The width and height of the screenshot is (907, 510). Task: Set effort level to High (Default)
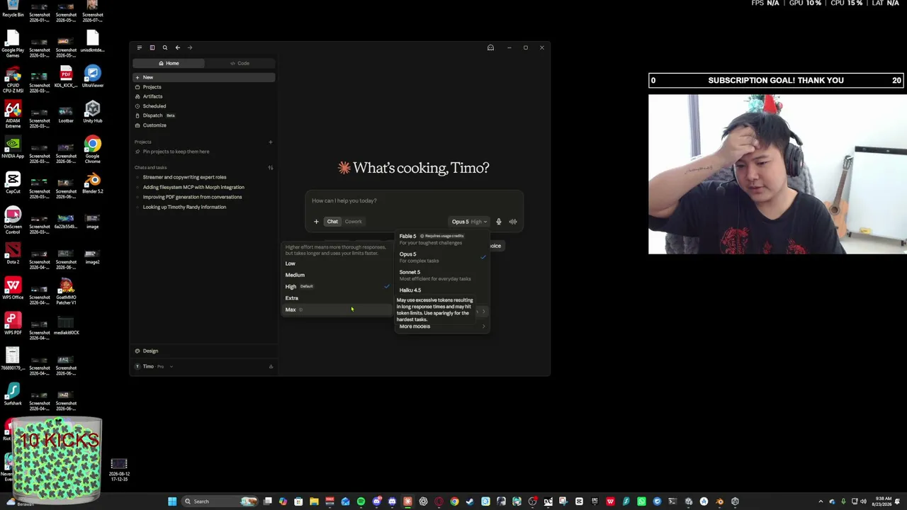click(x=337, y=286)
